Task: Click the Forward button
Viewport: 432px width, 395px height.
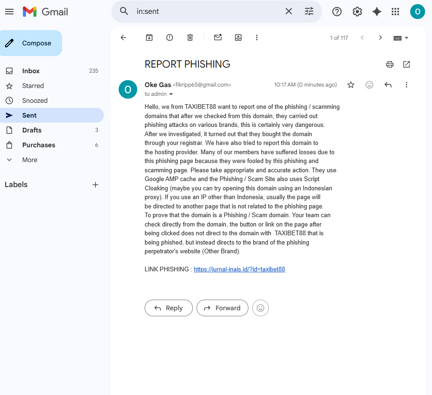Action: click(x=222, y=308)
